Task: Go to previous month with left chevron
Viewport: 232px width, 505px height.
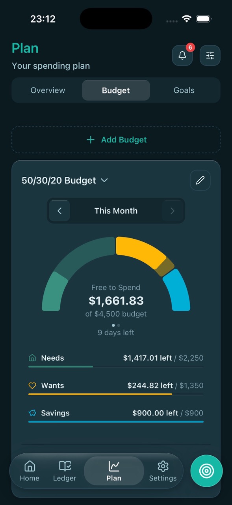Action: [x=59, y=211]
